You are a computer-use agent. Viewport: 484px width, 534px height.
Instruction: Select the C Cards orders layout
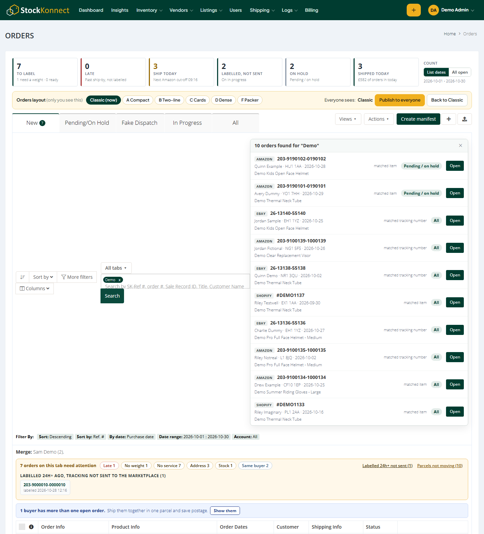(198, 100)
